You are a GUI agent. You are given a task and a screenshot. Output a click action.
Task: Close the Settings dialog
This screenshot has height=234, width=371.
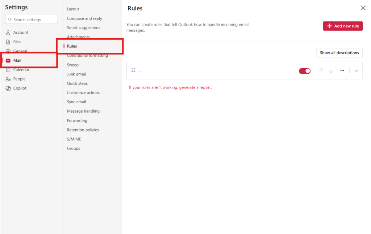pos(363,8)
